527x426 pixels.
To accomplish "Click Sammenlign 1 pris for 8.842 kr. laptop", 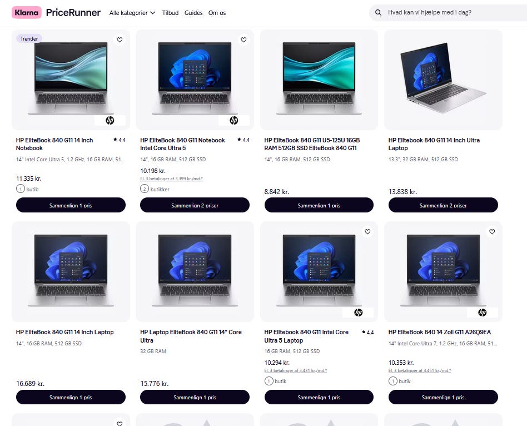I will coord(319,205).
